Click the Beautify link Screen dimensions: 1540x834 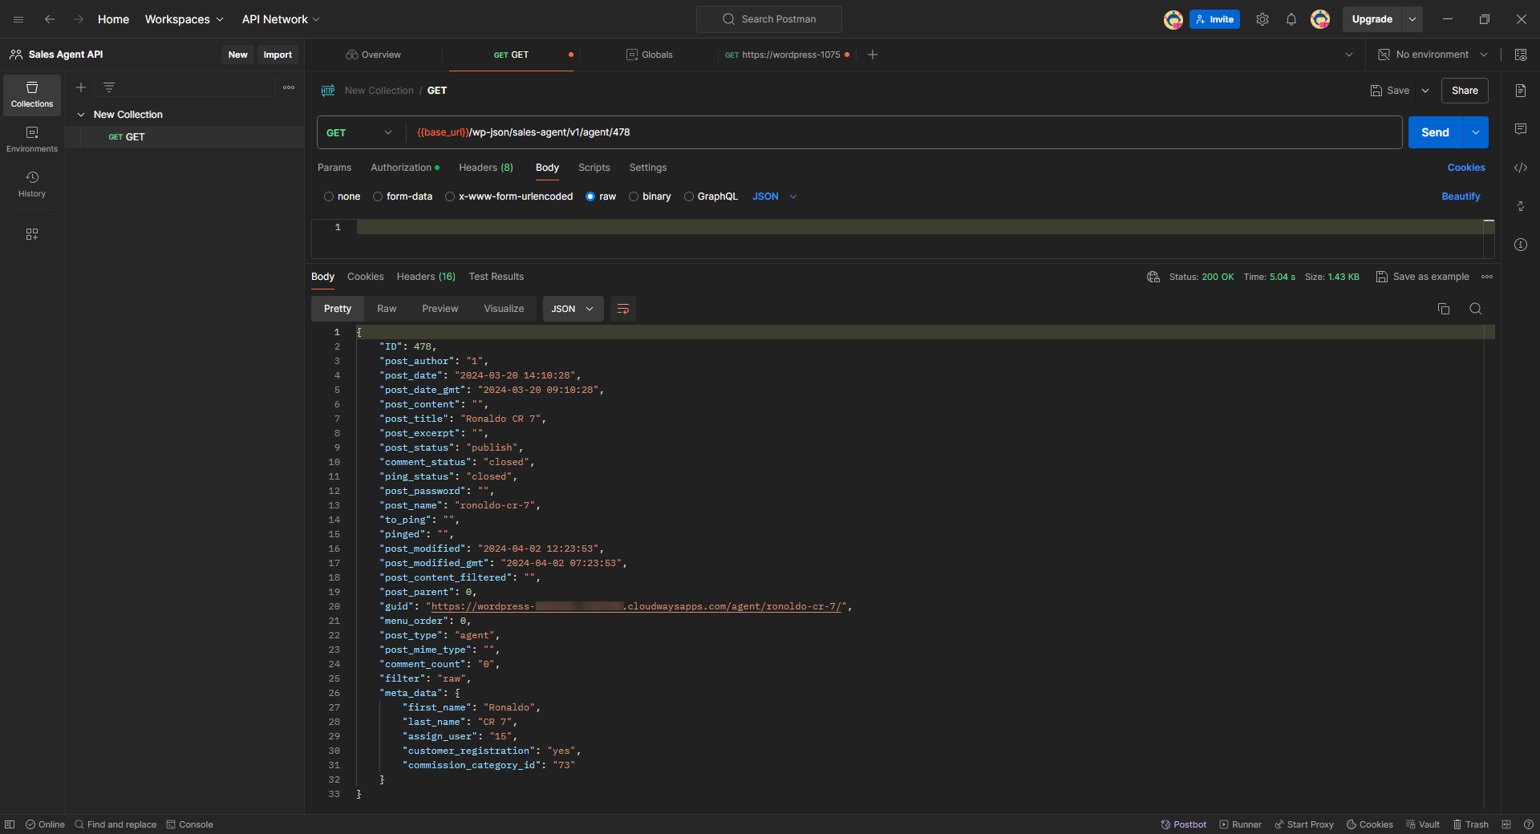pos(1461,196)
